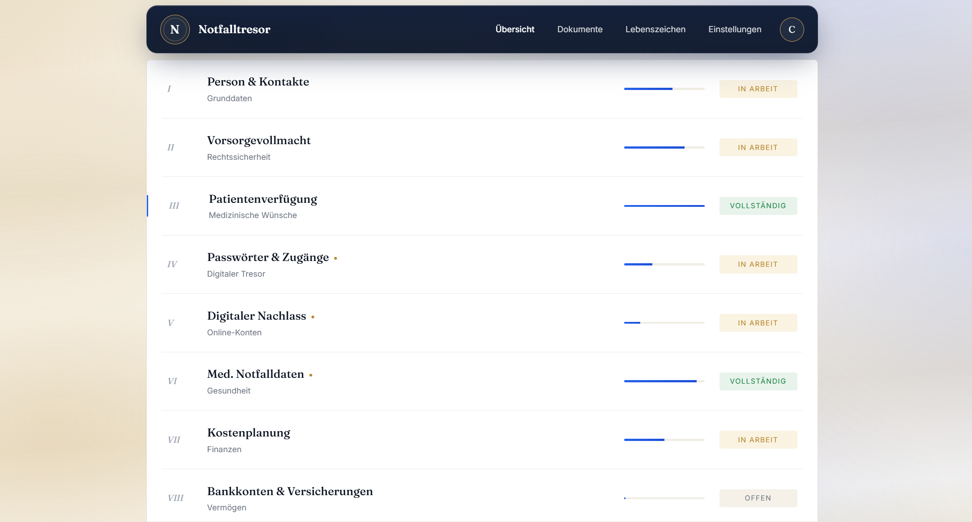Click the orange dot beside Passwörter & Zugänge
Screen dimensions: 972x522
click(335, 258)
